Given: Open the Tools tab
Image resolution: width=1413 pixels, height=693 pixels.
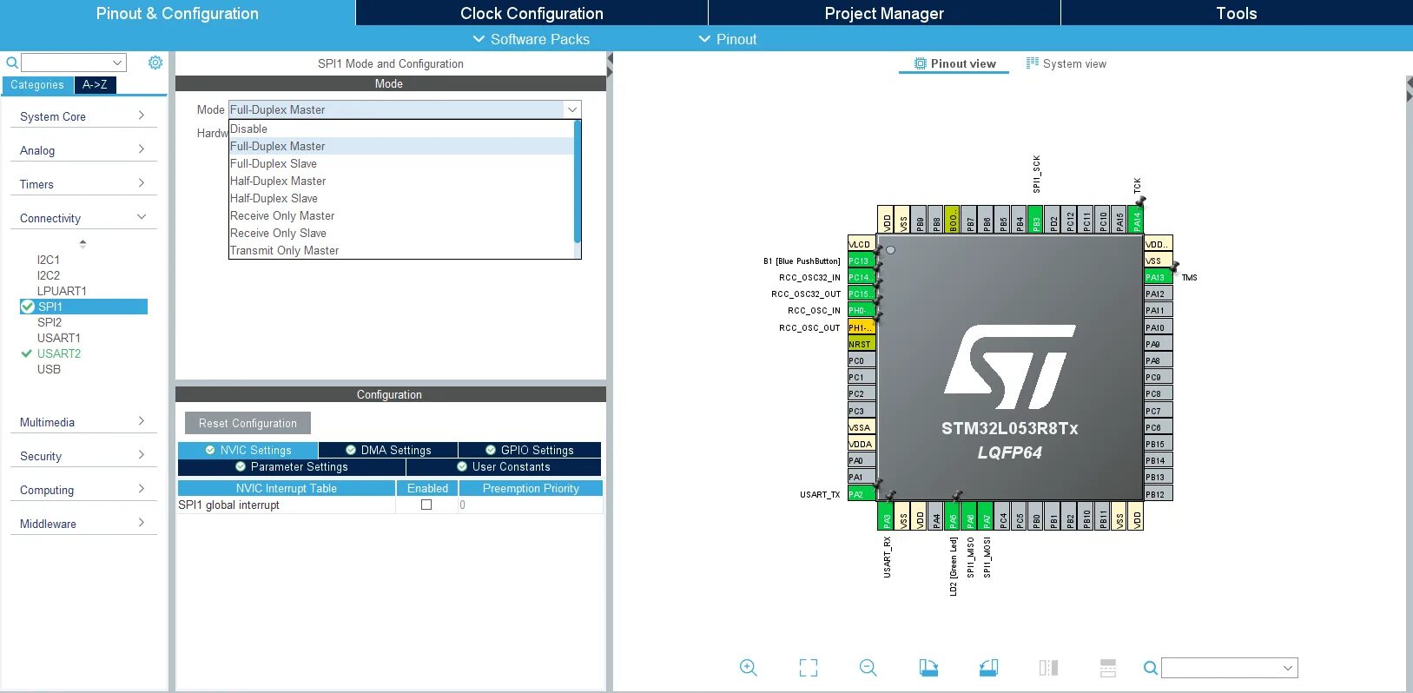Looking at the screenshot, I should (1237, 13).
